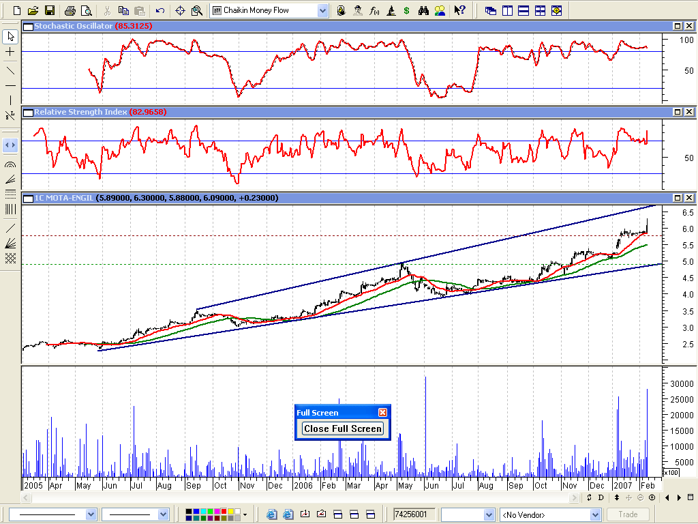Open the No Vendor dropdown
Viewport: 698px width, 524px height.
click(x=594, y=514)
